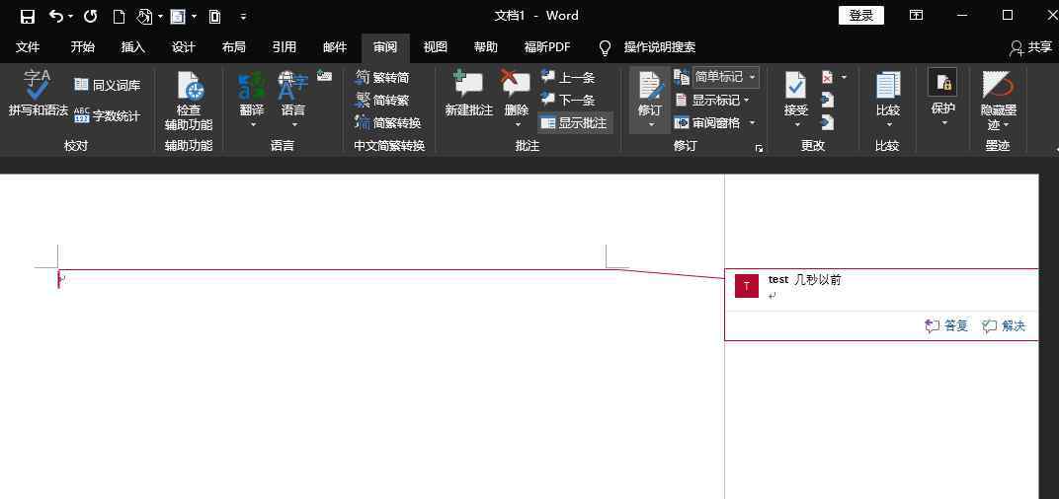Open the 比较 compare documents dropdown
1059x499 pixels.
(888, 100)
